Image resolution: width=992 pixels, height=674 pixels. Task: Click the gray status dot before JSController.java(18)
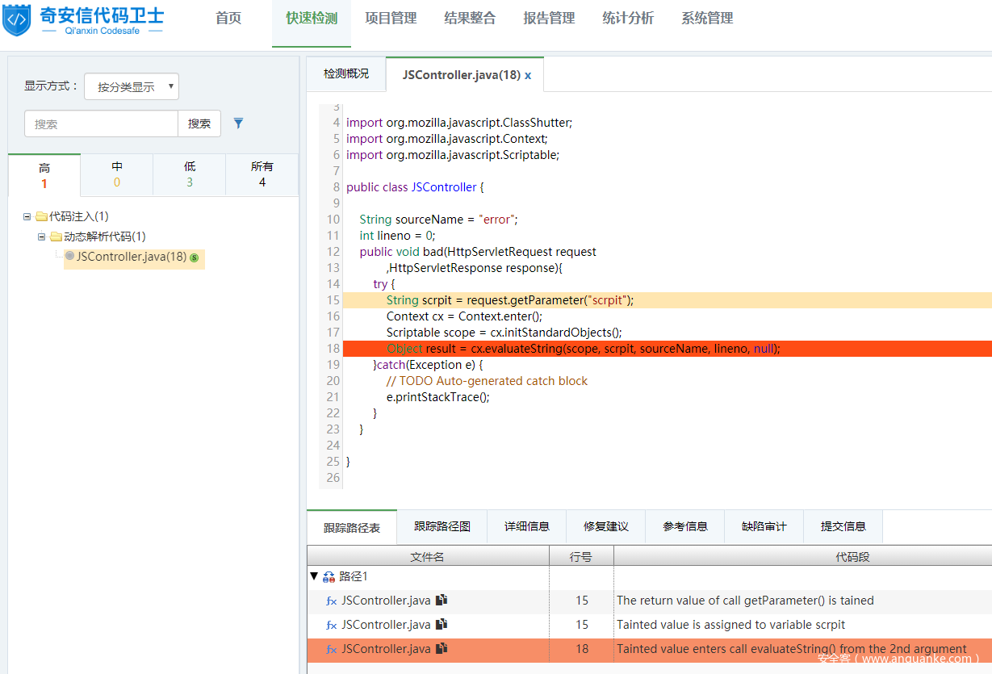tap(69, 257)
